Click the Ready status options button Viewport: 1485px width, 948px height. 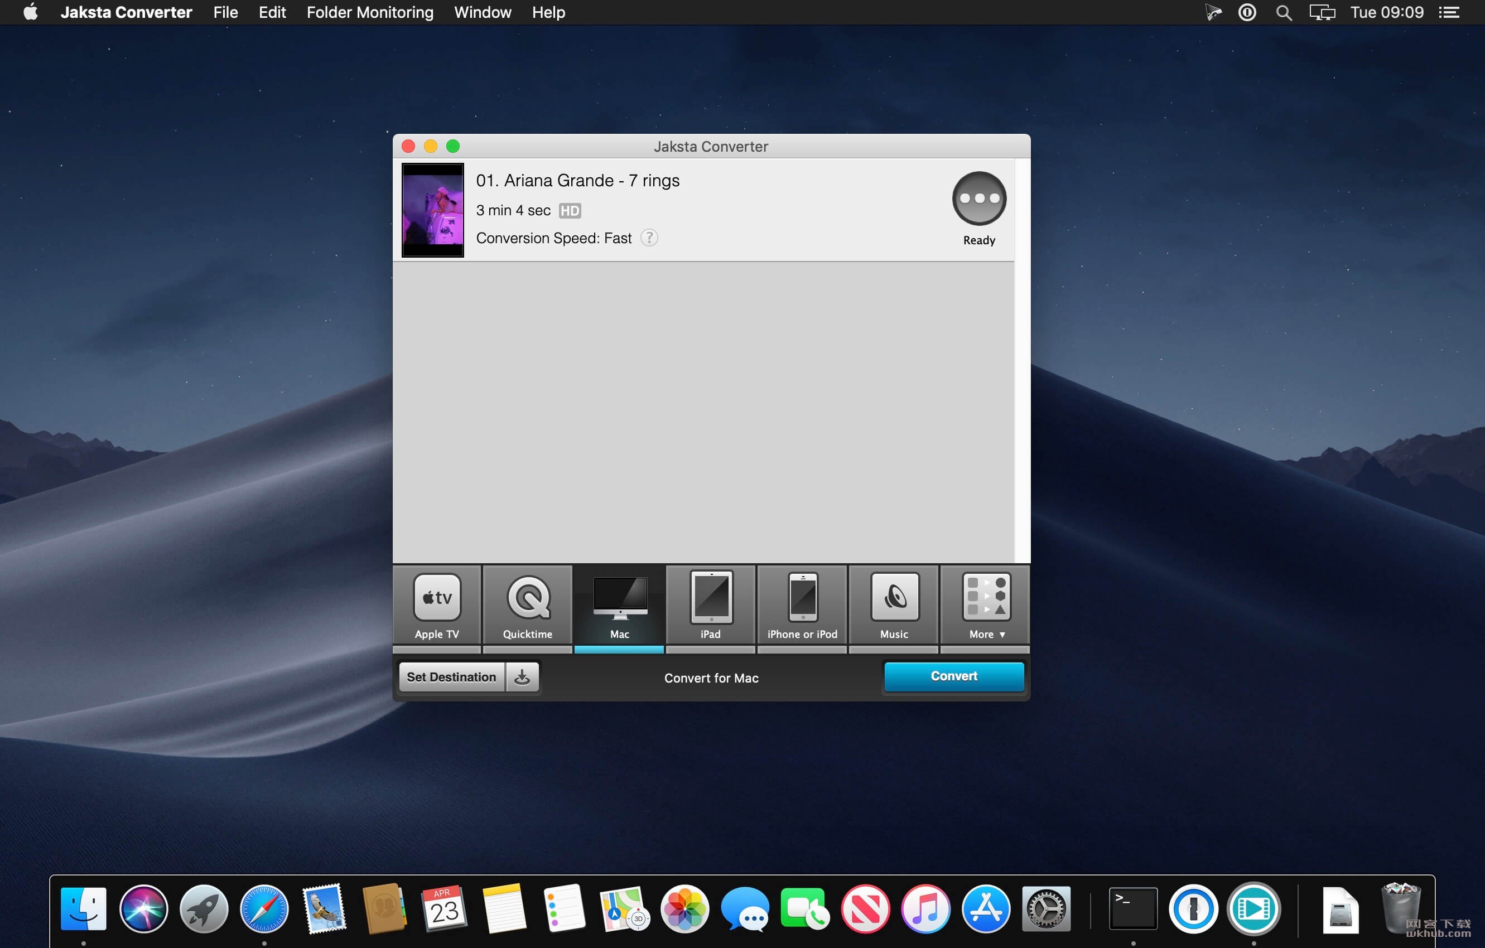click(978, 199)
